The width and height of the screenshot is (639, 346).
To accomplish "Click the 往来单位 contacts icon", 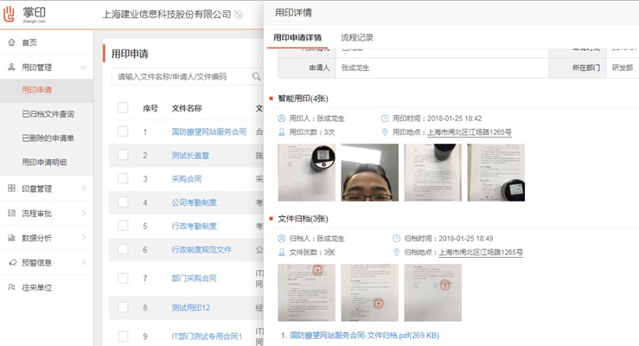I will pos(11,286).
